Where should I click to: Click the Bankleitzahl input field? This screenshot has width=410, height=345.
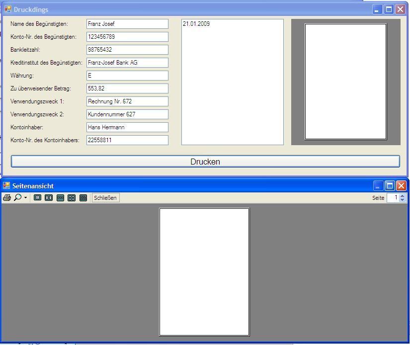coord(127,50)
